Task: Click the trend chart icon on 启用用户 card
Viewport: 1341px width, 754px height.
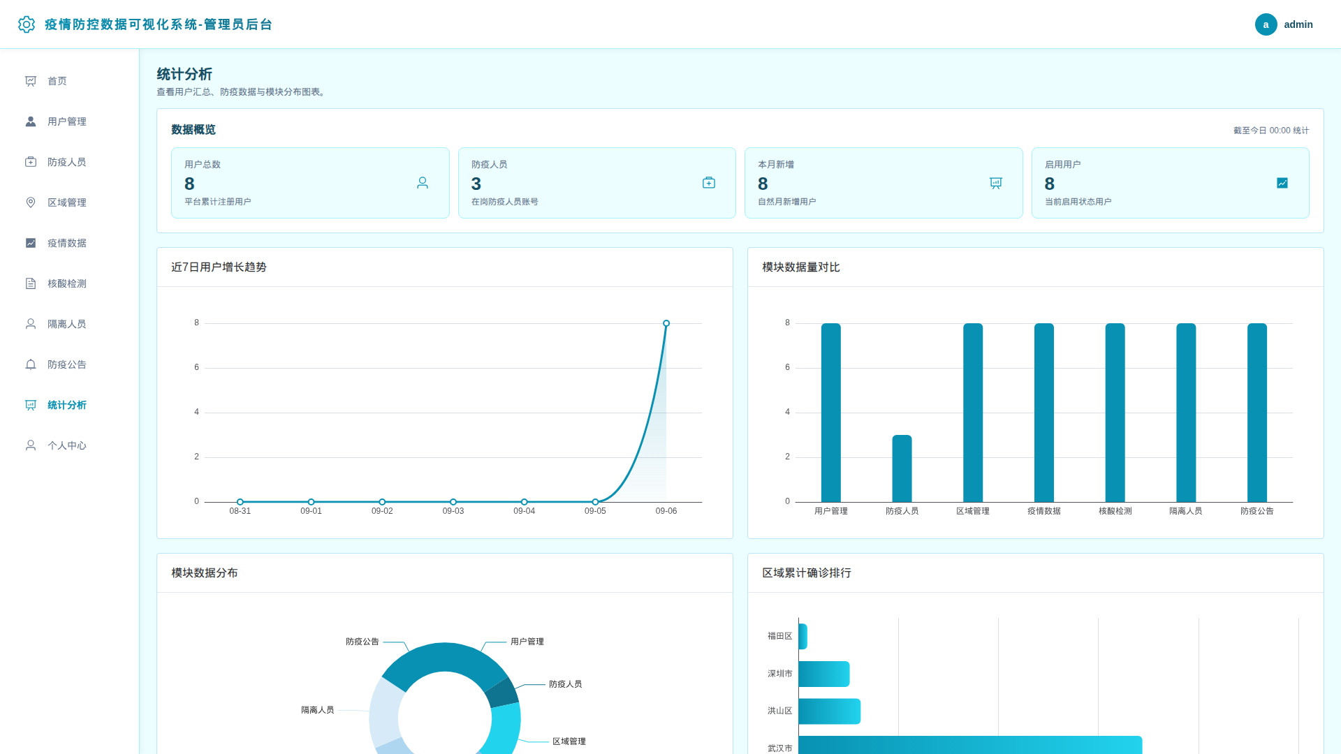Action: tap(1282, 183)
